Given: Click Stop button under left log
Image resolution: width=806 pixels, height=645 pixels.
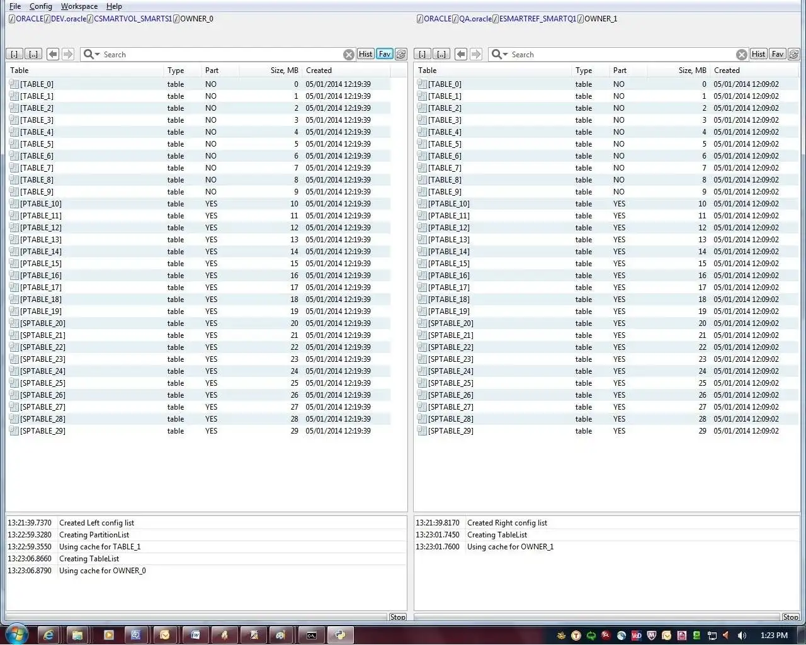Looking at the screenshot, I should tap(398, 617).
